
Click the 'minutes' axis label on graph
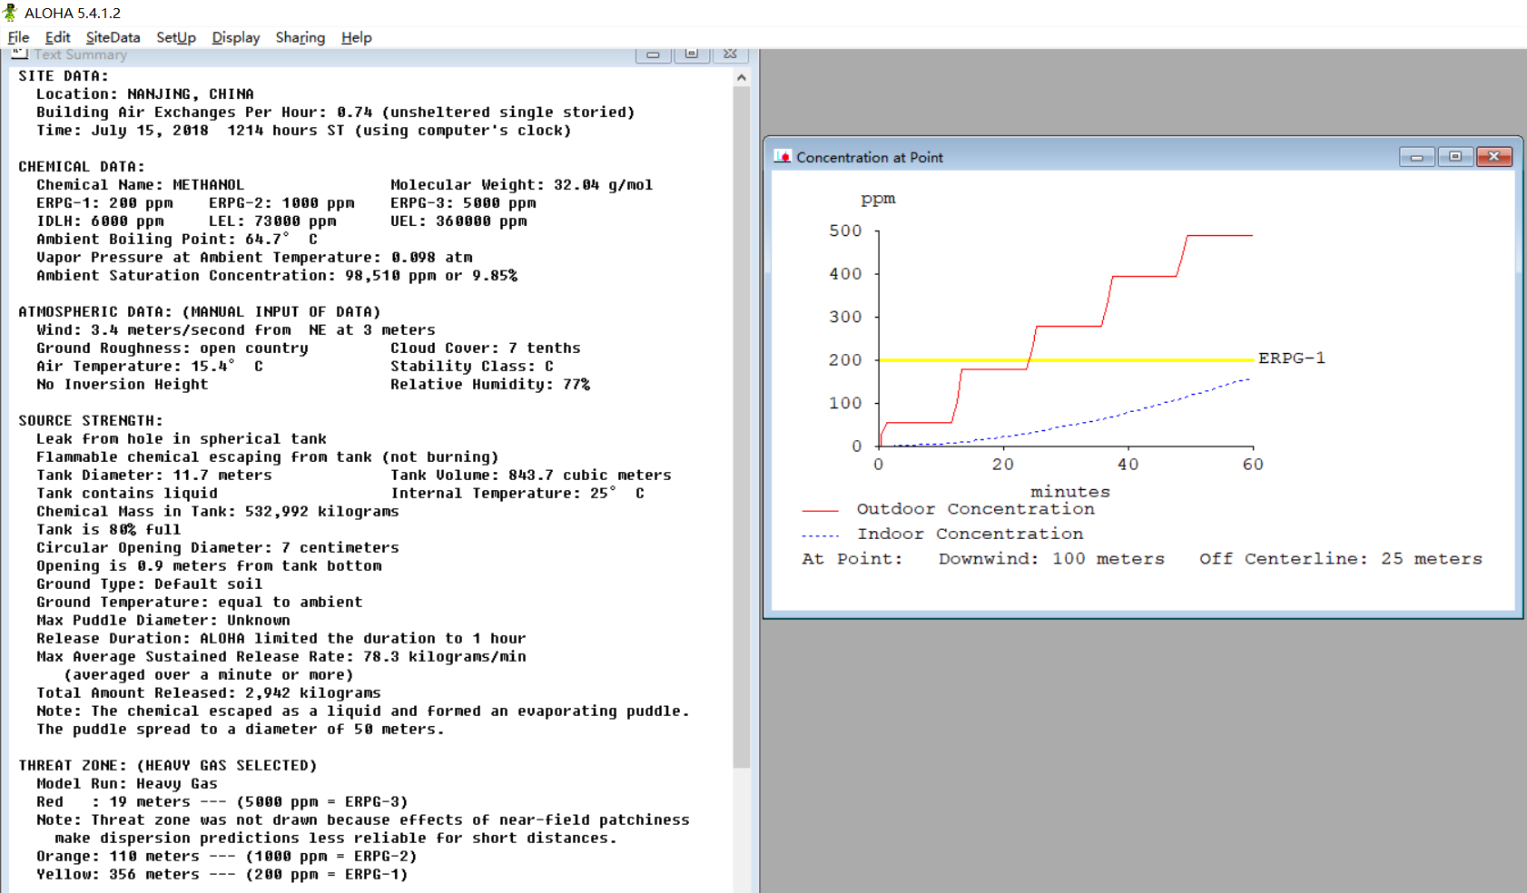[1070, 492]
